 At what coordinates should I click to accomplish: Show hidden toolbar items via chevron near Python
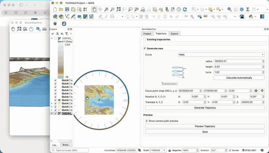[x=256, y=16]
